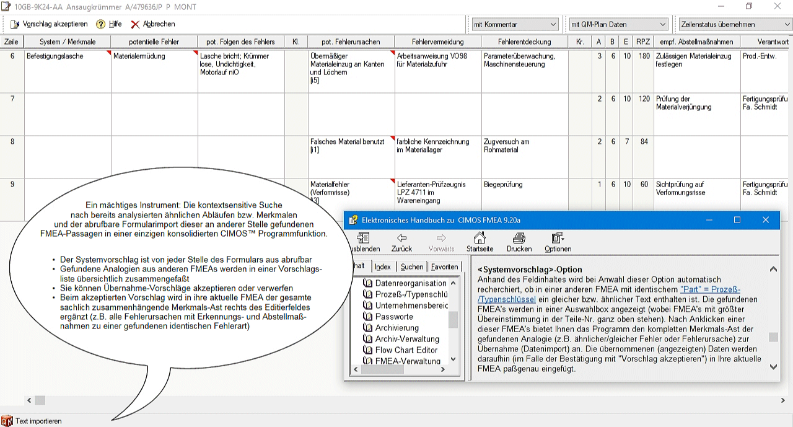Click the app icon in the main title bar
This screenshot has height=427, width=793.
(6, 6)
